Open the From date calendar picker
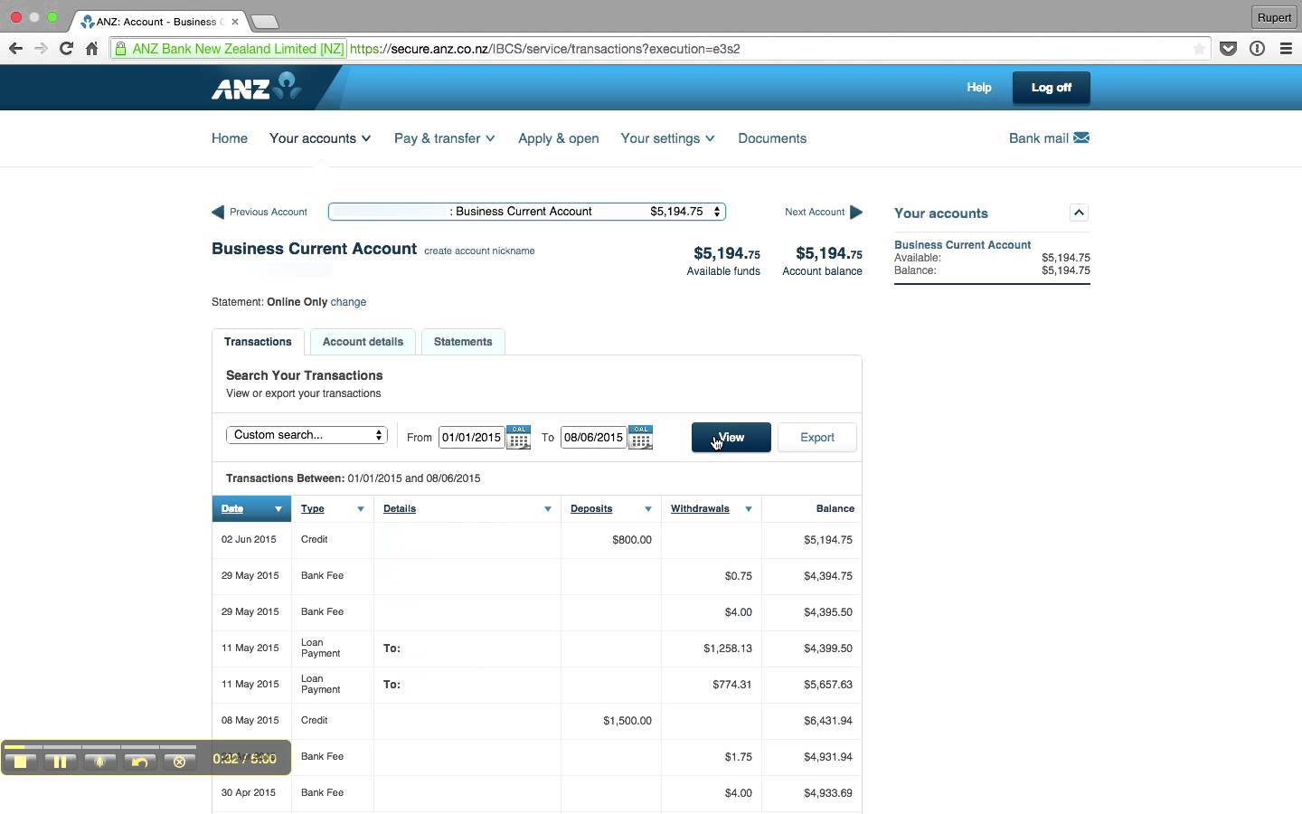Screen dimensions: 1302x814 click(x=517, y=437)
